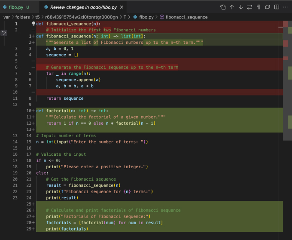Click the Python icon in the breadcrumb
292x240 pixels.
[135, 17]
